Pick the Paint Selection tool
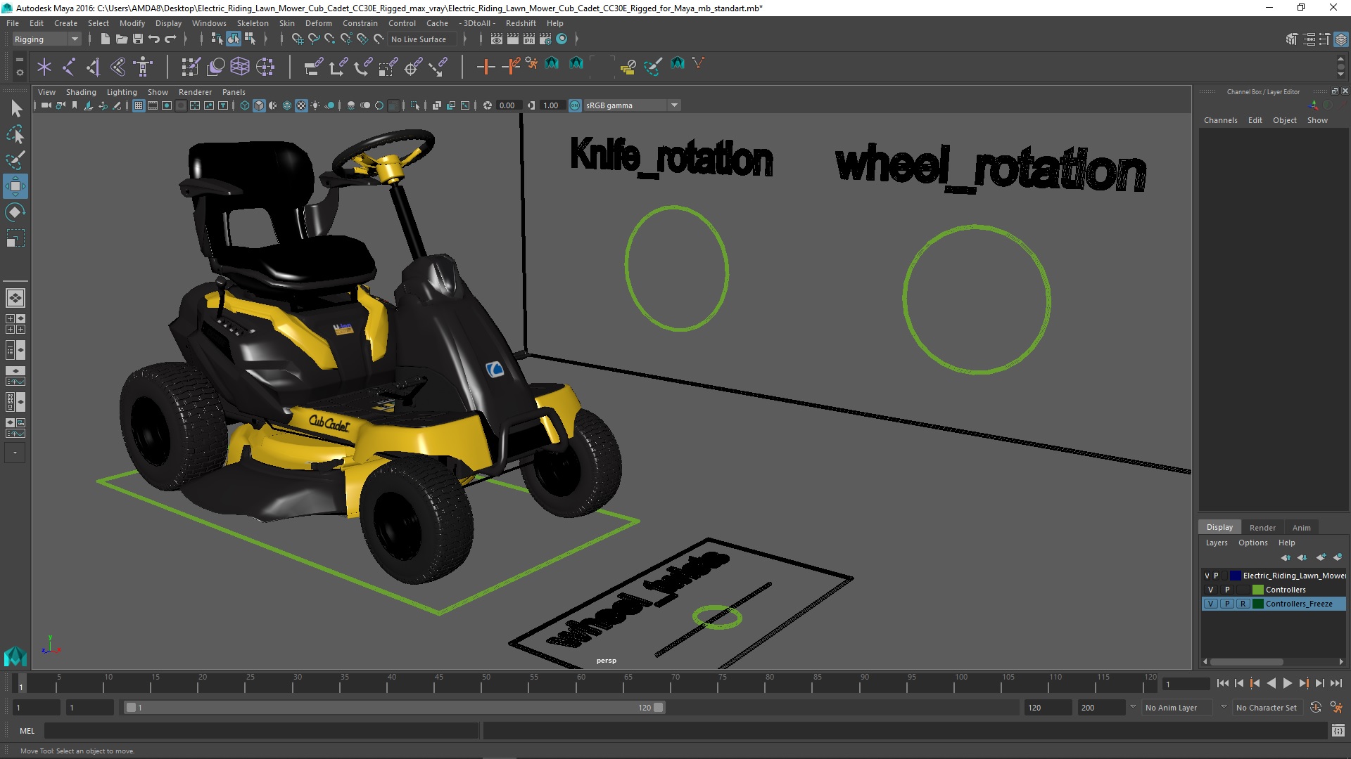1351x759 pixels. (15, 160)
